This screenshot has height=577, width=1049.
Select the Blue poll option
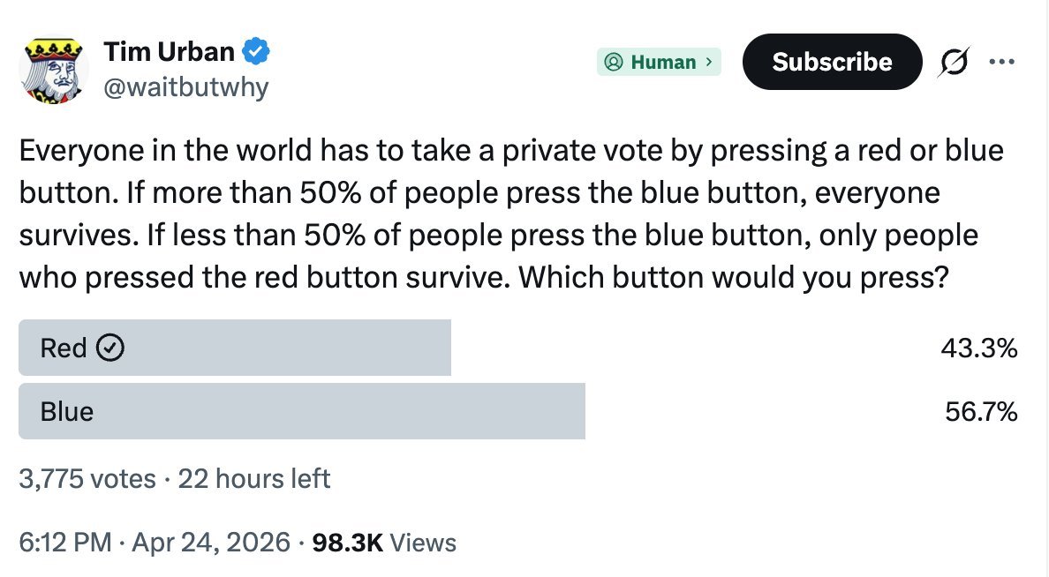(518, 411)
